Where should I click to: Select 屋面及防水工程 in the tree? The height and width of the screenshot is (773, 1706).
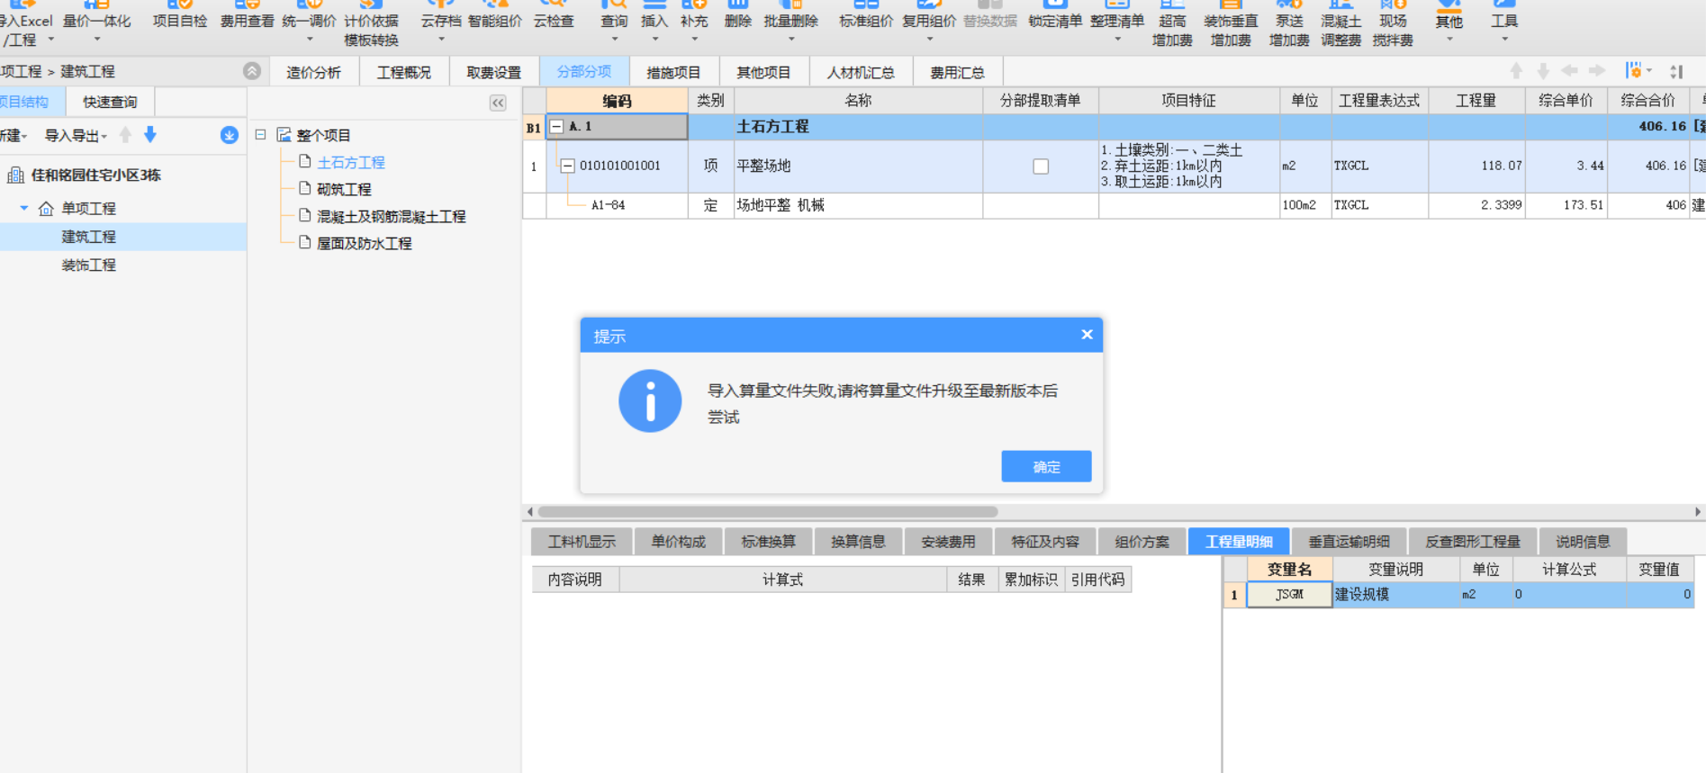pyautogui.click(x=364, y=243)
